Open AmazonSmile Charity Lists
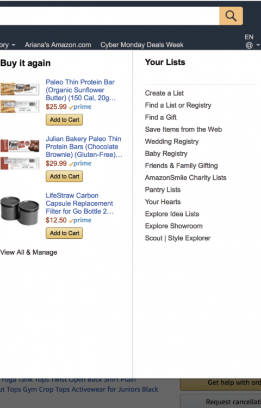Image resolution: width=261 pixels, height=408 pixels. click(x=185, y=177)
